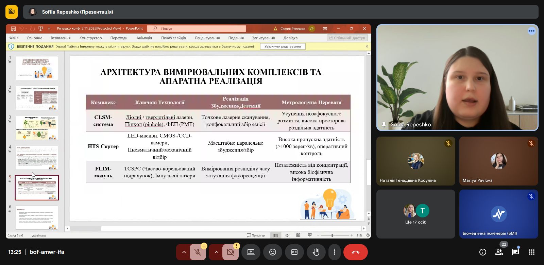
Task: Unmute the microphone
Action: click(x=198, y=252)
